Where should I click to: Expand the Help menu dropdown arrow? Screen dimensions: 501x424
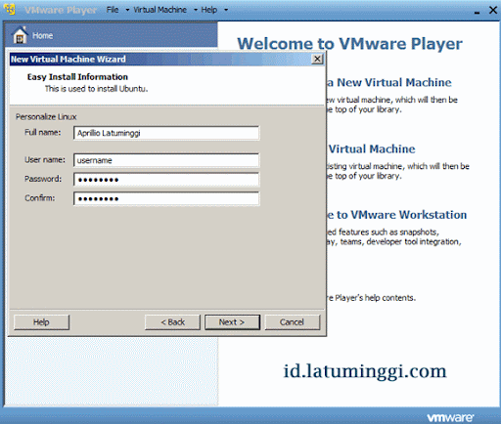point(226,10)
